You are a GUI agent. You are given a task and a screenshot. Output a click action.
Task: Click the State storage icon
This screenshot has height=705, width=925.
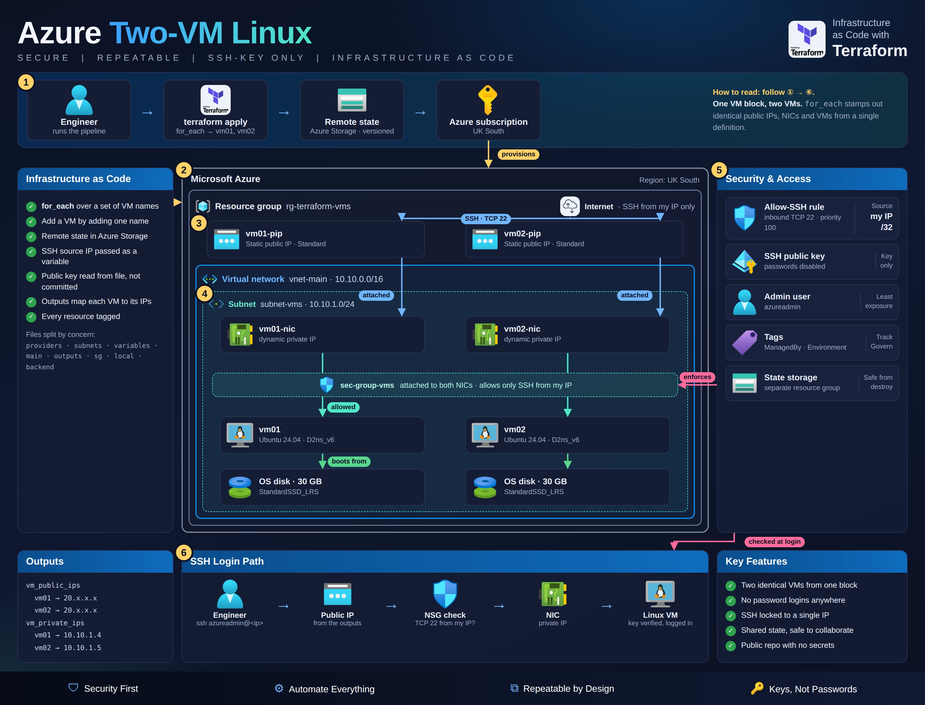[x=744, y=383]
